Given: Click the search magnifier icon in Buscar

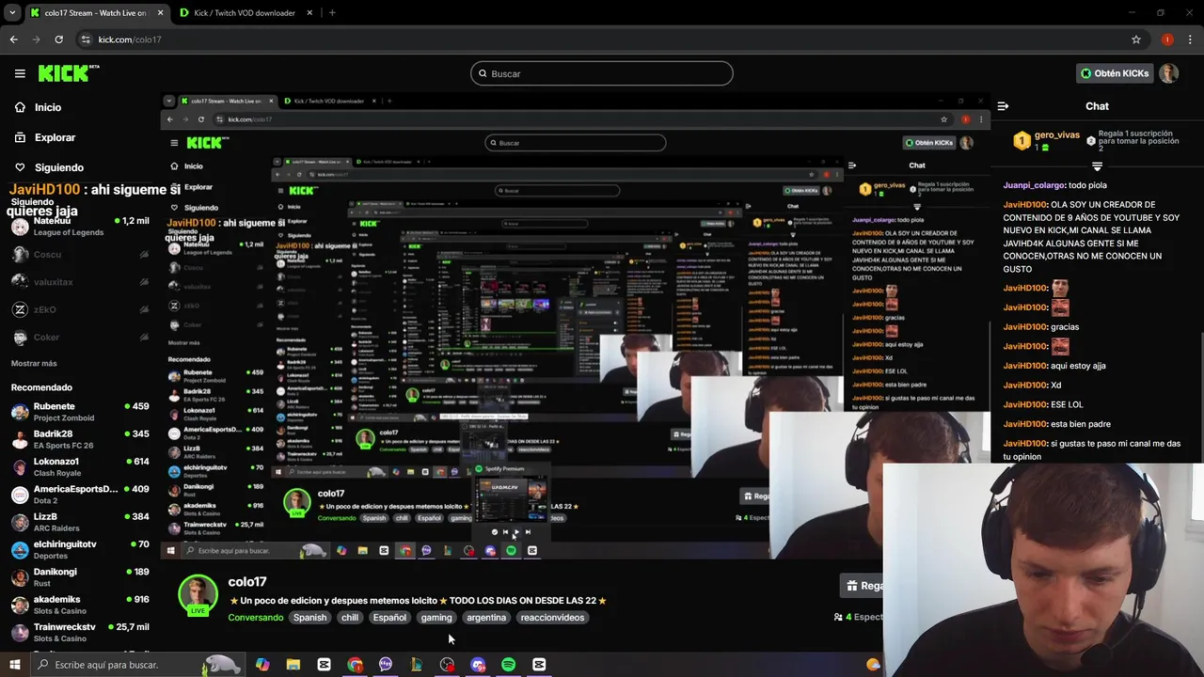Looking at the screenshot, I should click(x=483, y=73).
